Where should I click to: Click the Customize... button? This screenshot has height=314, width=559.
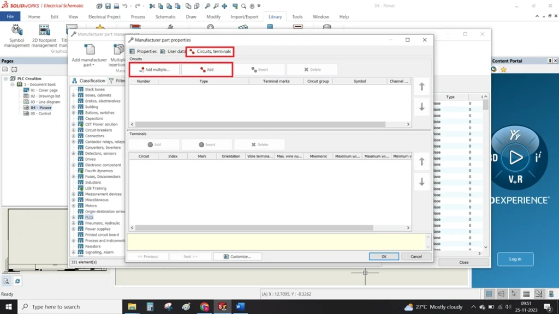click(237, 256)
